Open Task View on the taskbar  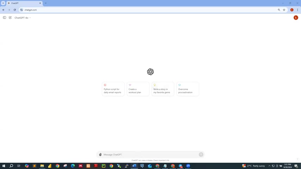point(19,166)
